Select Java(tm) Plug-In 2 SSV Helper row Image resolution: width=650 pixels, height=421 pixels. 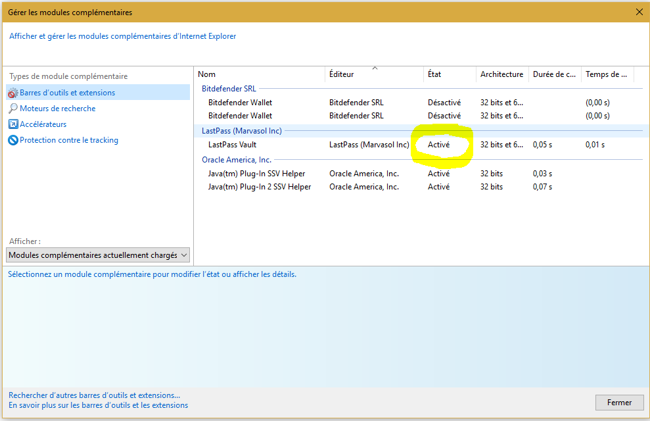tap(259, 187)
